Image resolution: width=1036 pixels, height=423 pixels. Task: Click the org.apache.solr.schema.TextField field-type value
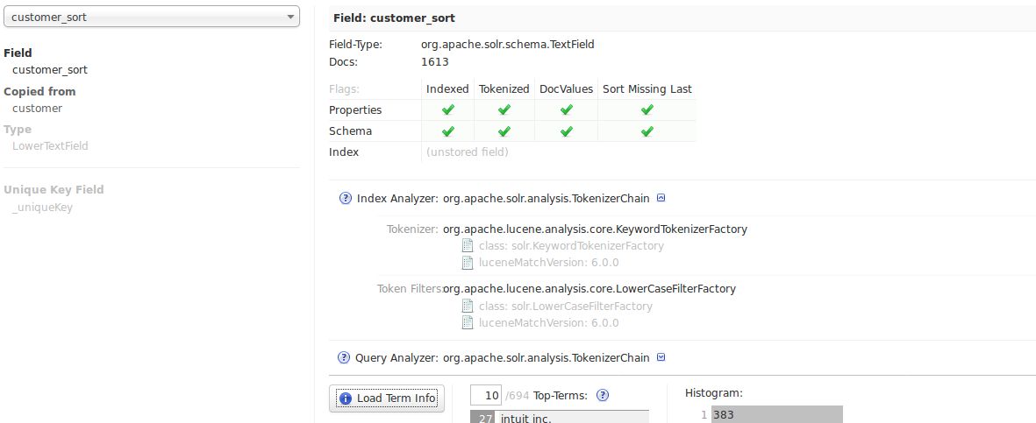[507, 45]
